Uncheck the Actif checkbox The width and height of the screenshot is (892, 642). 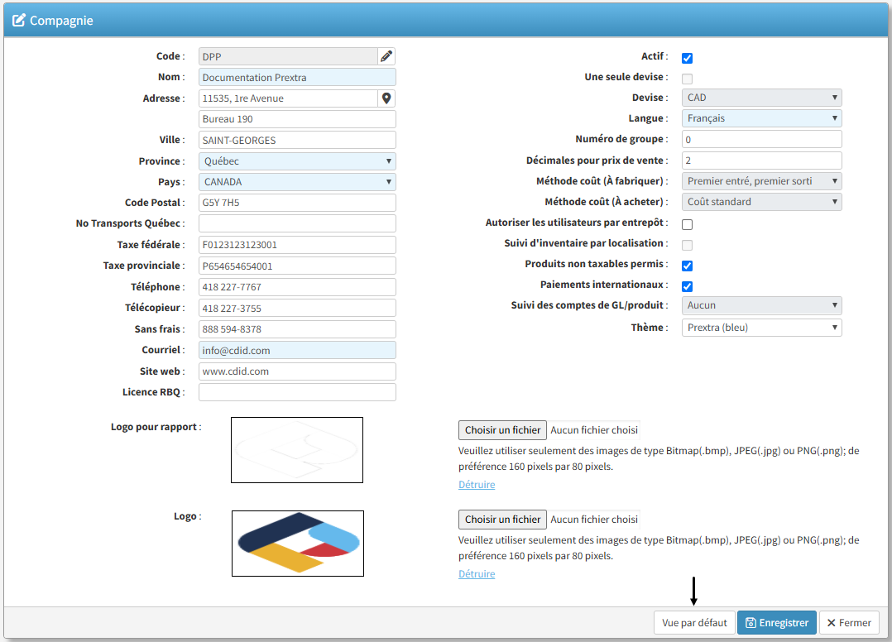[687, 58]
